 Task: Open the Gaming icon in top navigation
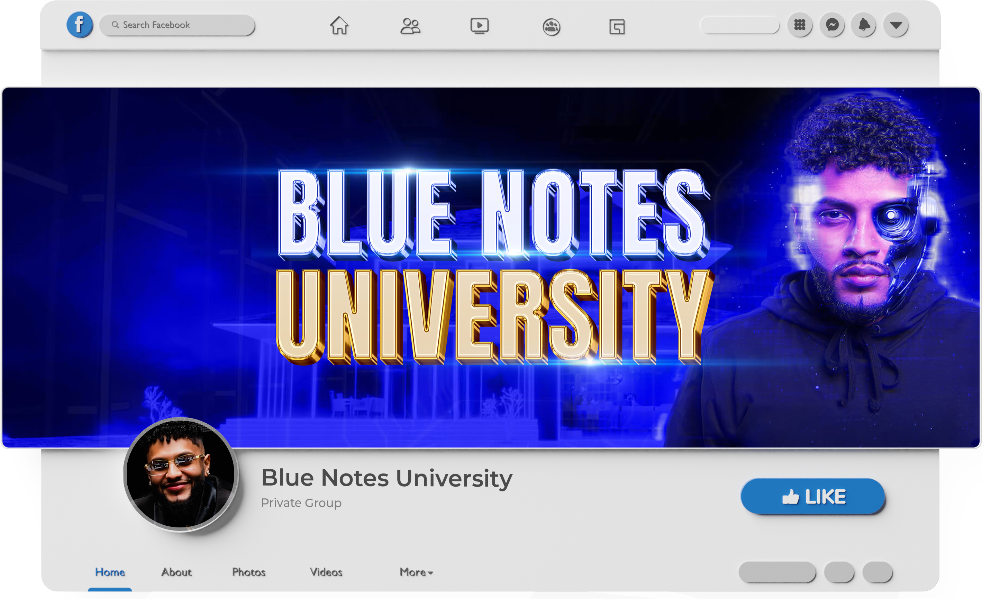[617, 27]
